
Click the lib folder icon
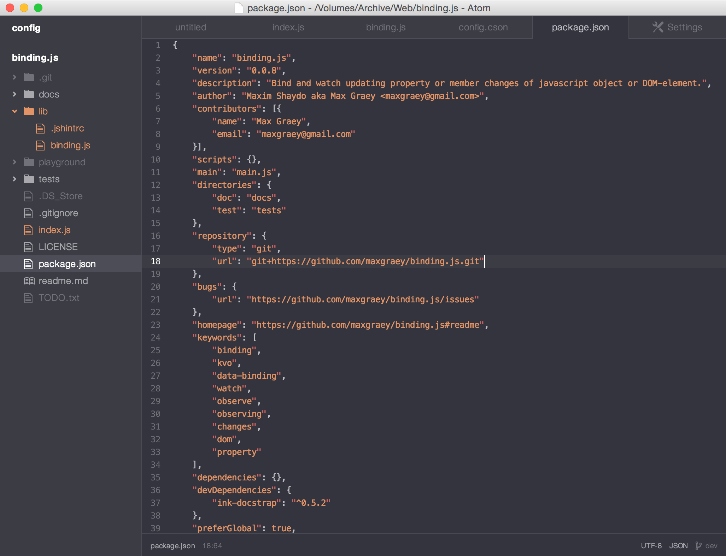tap(29, 111)
